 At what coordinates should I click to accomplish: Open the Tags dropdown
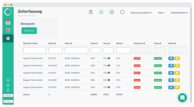click(x=161, y=13)
